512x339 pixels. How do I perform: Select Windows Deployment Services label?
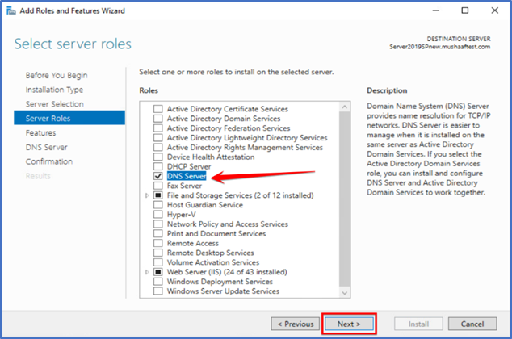click(220, 282)
